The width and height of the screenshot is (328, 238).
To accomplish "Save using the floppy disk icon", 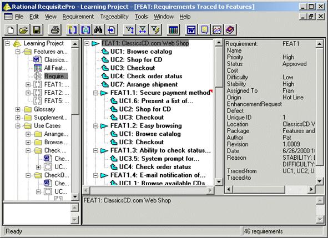I will pos(37,30).
